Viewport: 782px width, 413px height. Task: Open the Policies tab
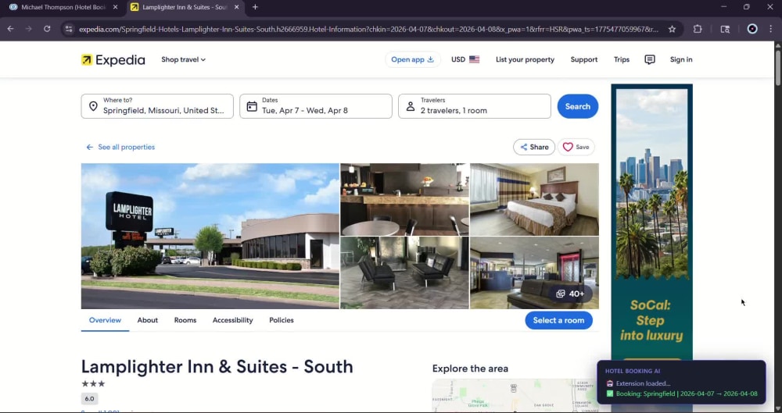tap(282, 320)
